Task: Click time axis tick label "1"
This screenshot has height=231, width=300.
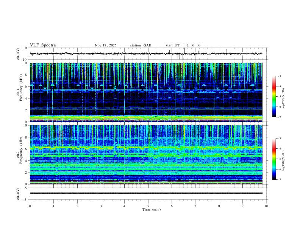Action: coord(53,206)
